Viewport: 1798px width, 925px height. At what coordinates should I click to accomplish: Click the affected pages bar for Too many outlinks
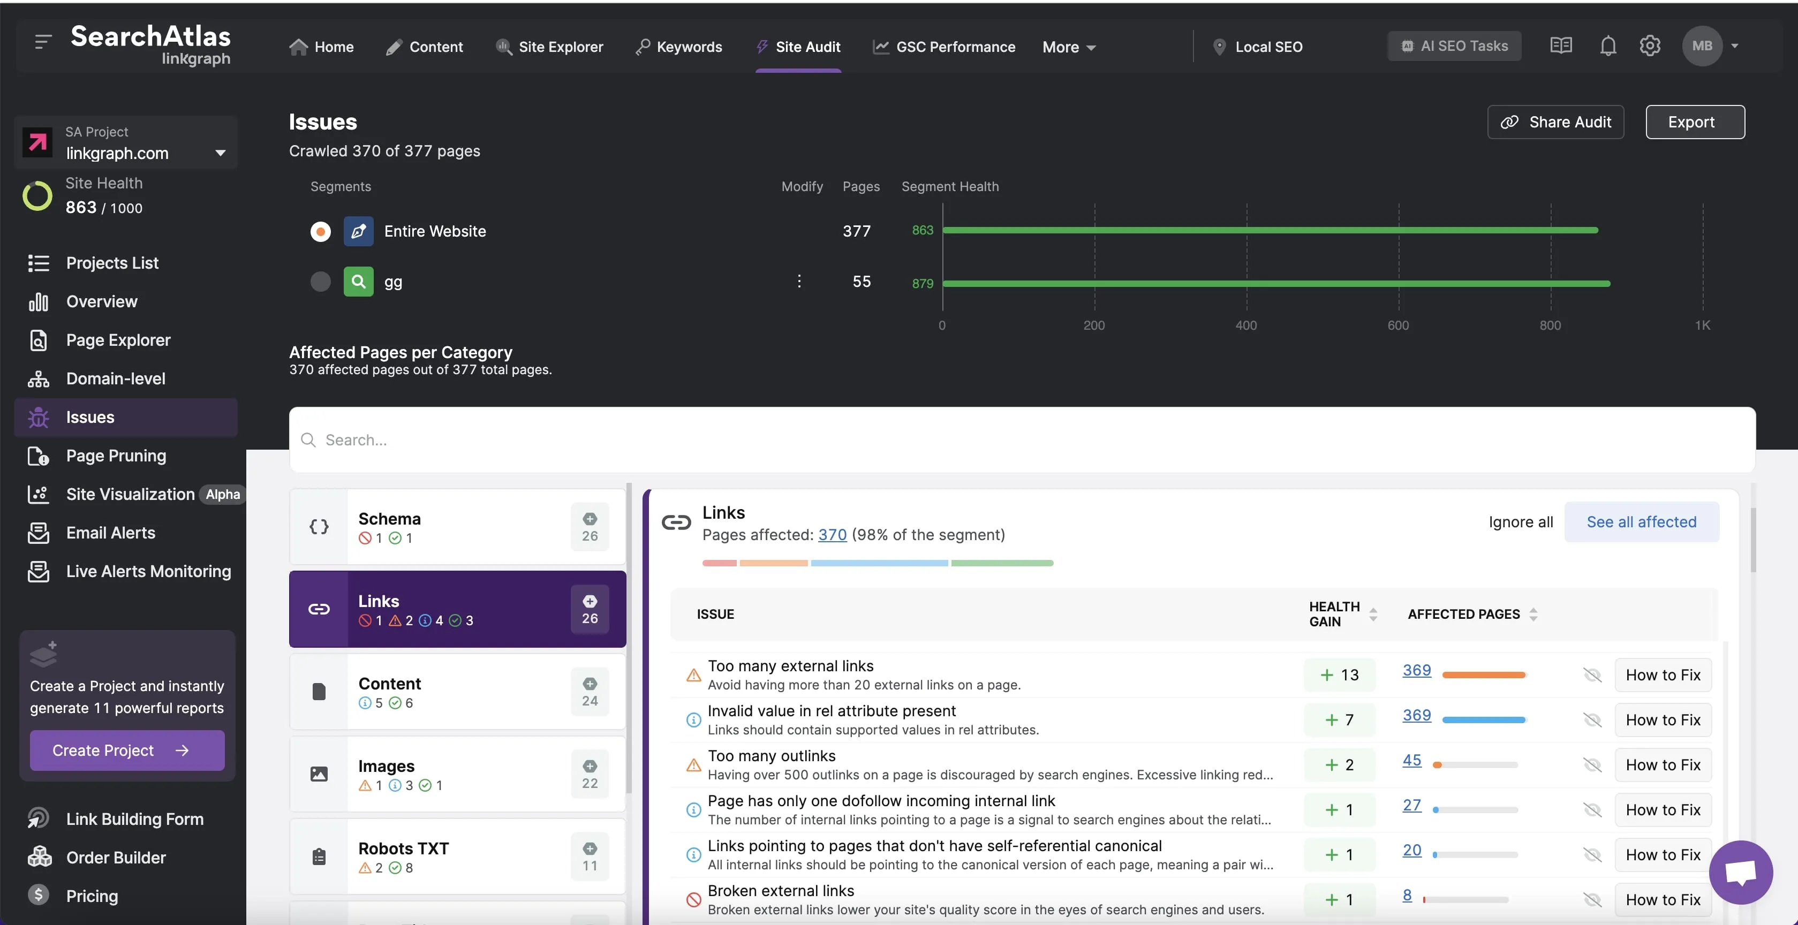point(1476,764)
